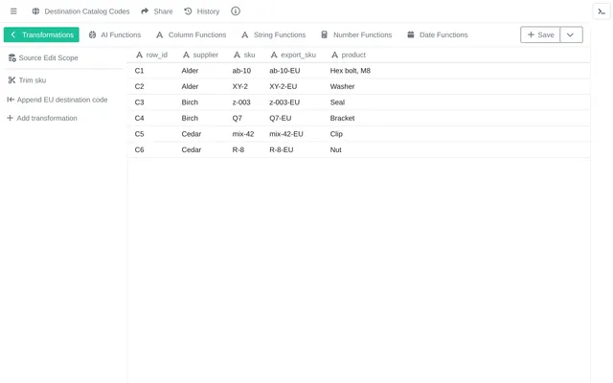Click the row_id column type icon

pyautogui.click(x=139, y=56)
